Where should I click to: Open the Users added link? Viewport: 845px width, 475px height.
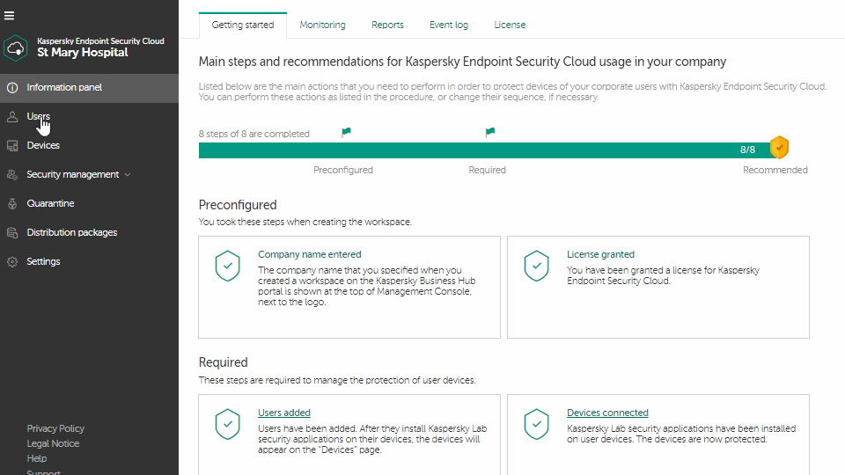click(x=283, y=413)
